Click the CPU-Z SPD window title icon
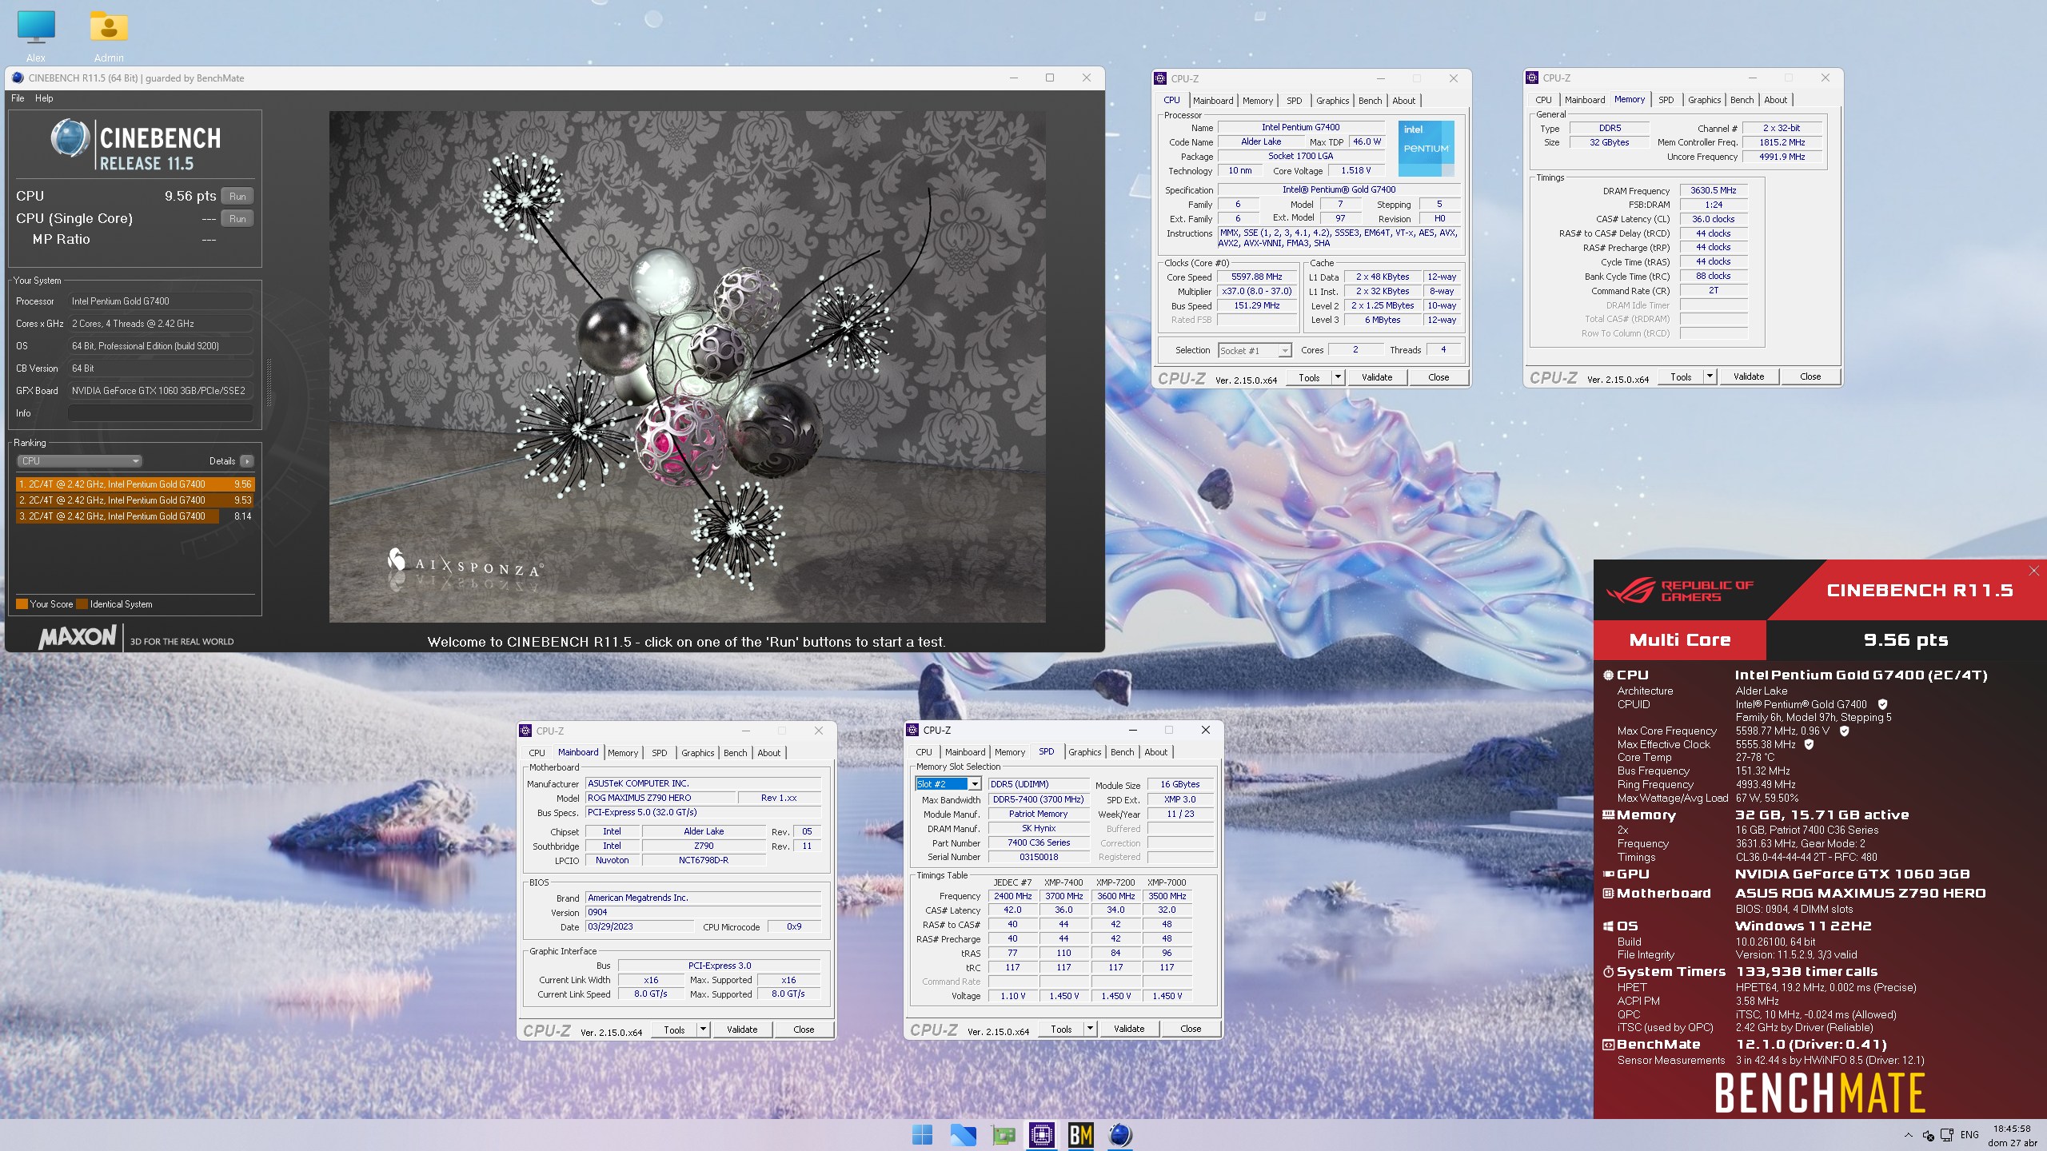Image resolution: width=2047 pixels, height=1151 pixels. pyautogui.click(x=912, y=730)
